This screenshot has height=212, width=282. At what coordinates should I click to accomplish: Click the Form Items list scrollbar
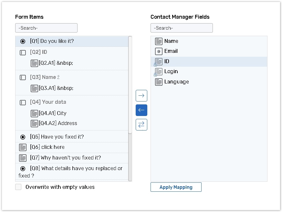click(x=130, y=84)
